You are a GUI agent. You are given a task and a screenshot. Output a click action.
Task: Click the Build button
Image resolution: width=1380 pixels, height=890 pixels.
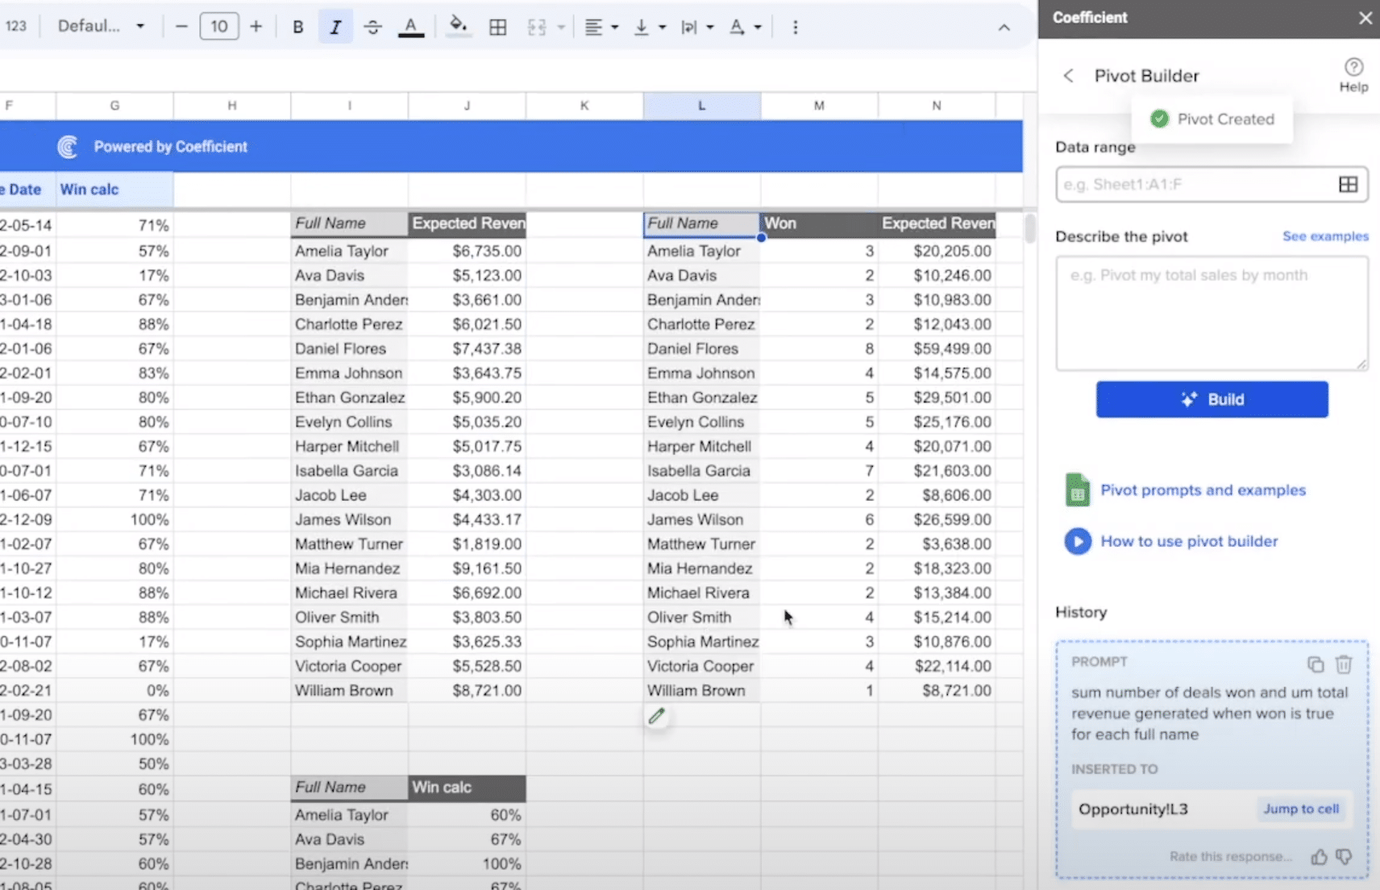pyautogui.click(x=1212, y=399)
